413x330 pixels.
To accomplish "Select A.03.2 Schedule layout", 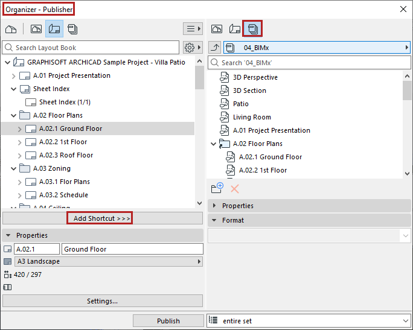I will (63, 195).
